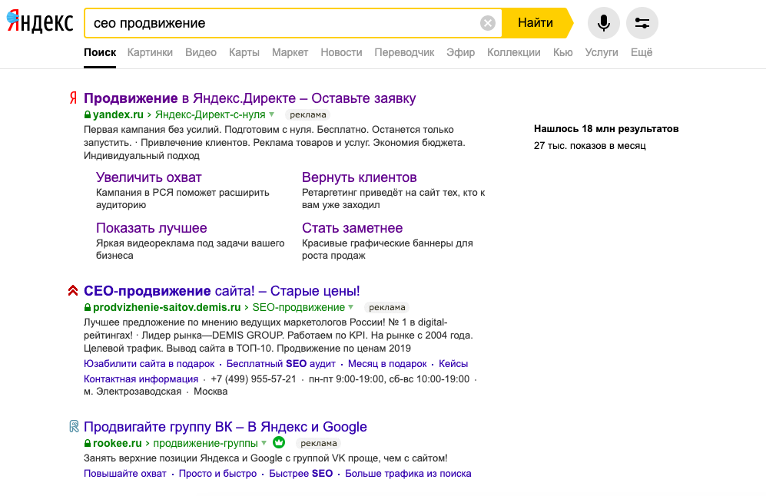Open Контактная информация link
Viewport: 766px width, 496px height.
(141, 379)
